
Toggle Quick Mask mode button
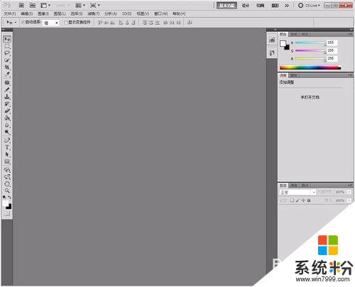click(7, 214)
